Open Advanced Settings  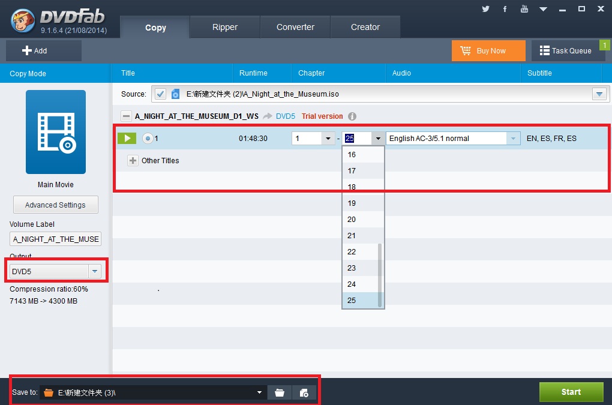55,205
